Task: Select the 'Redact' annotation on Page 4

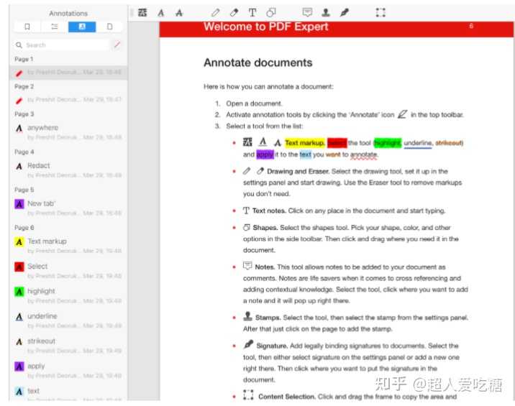Action: coord(68,170)
